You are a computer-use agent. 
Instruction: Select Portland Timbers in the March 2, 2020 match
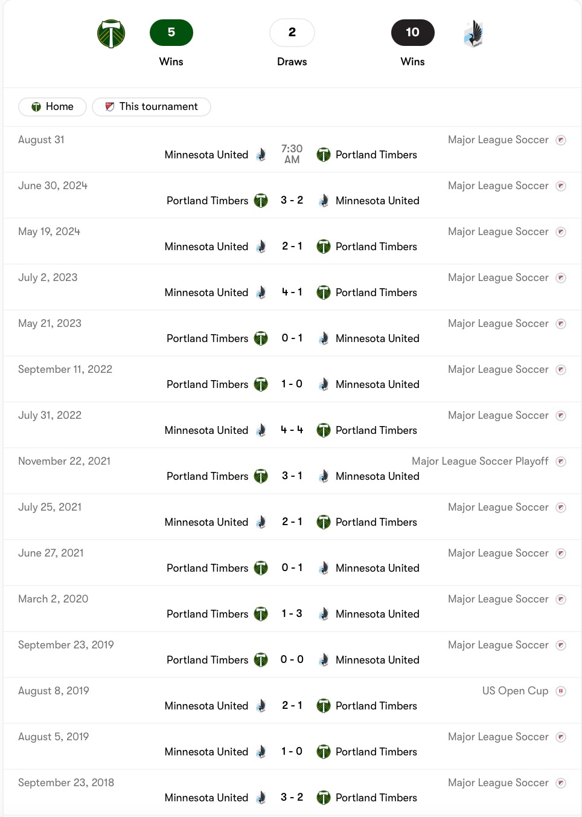[x=208, y=614]
